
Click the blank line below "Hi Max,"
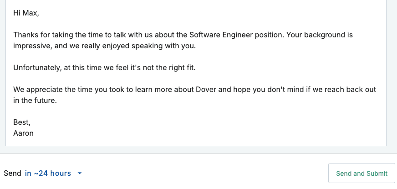[x=91, y=24]
